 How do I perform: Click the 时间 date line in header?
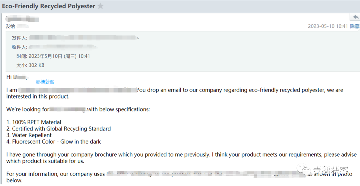[53, 56]
